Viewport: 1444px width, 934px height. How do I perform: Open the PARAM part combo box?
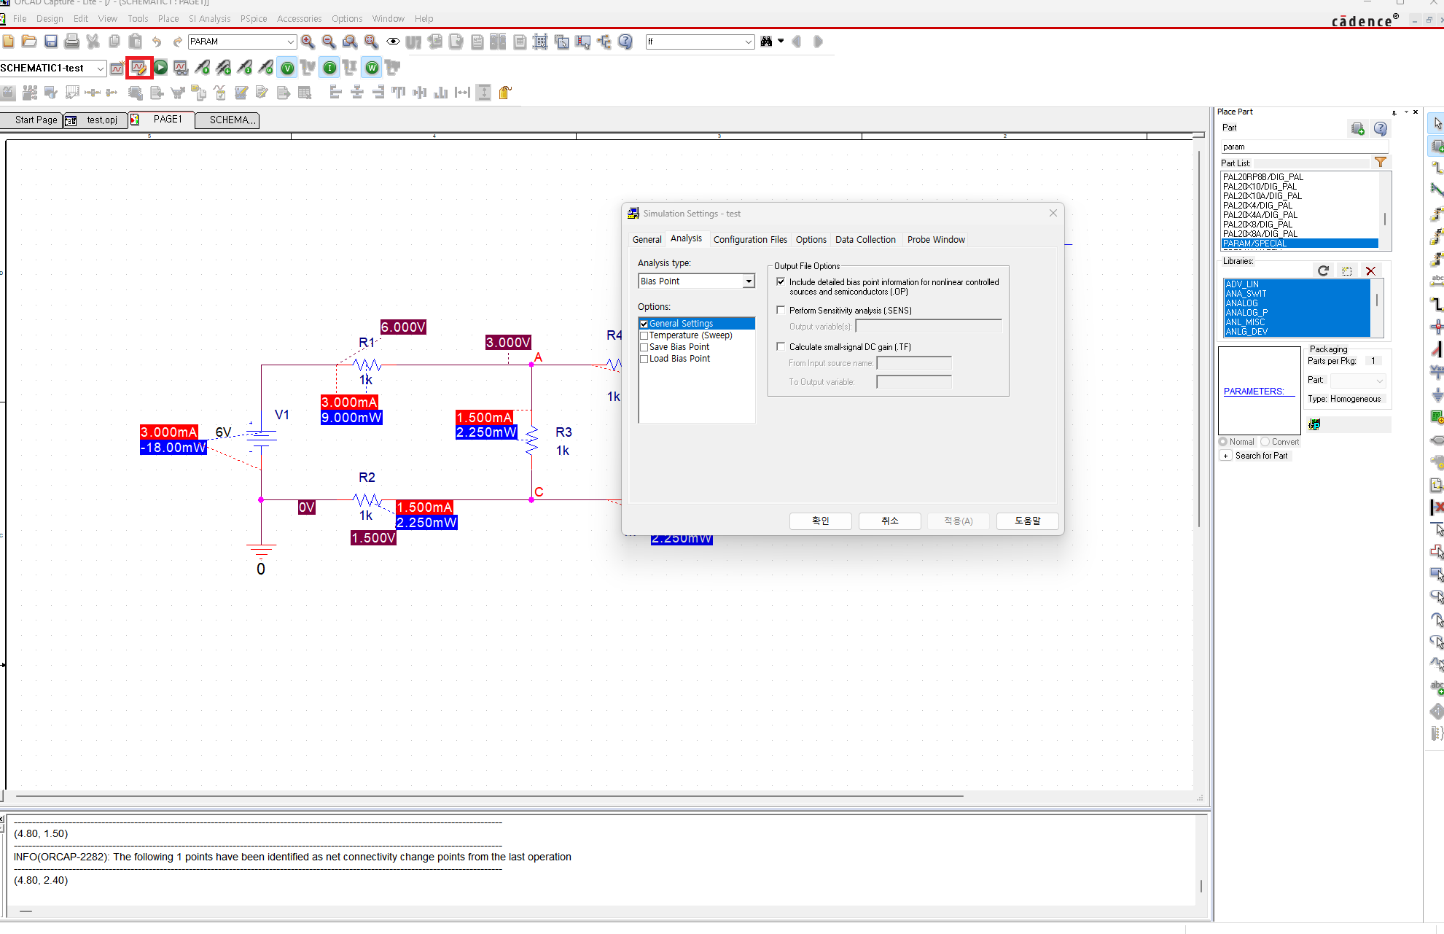point(291,42)
